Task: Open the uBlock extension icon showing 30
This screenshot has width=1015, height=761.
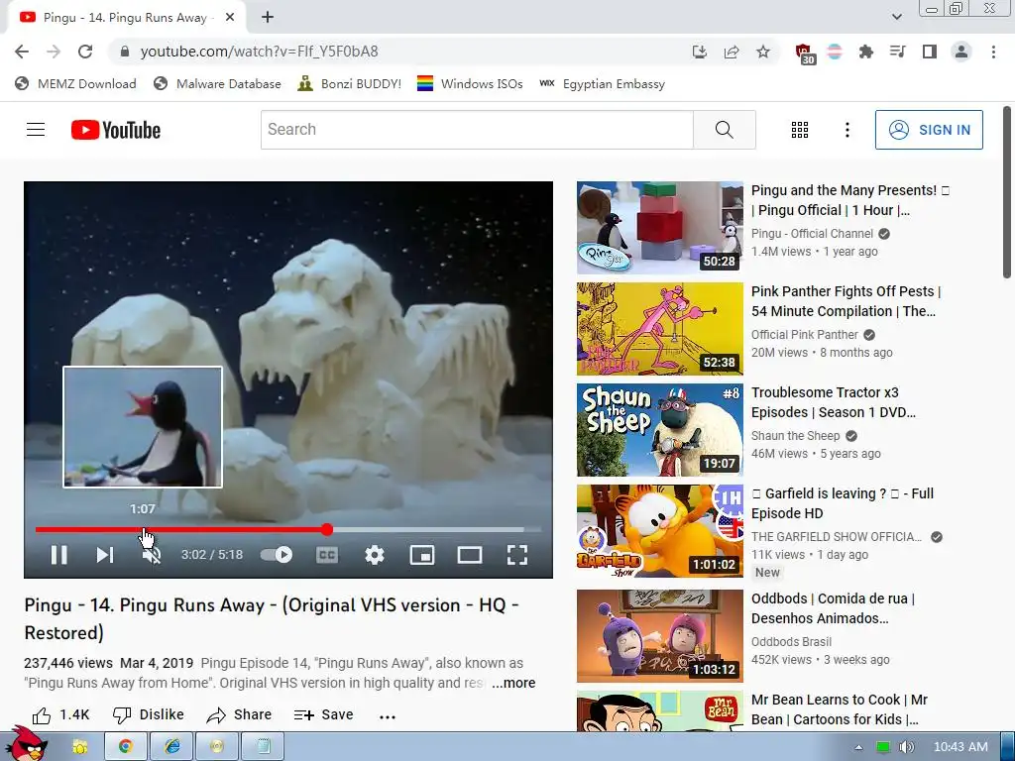Action: tap(805, 54)
